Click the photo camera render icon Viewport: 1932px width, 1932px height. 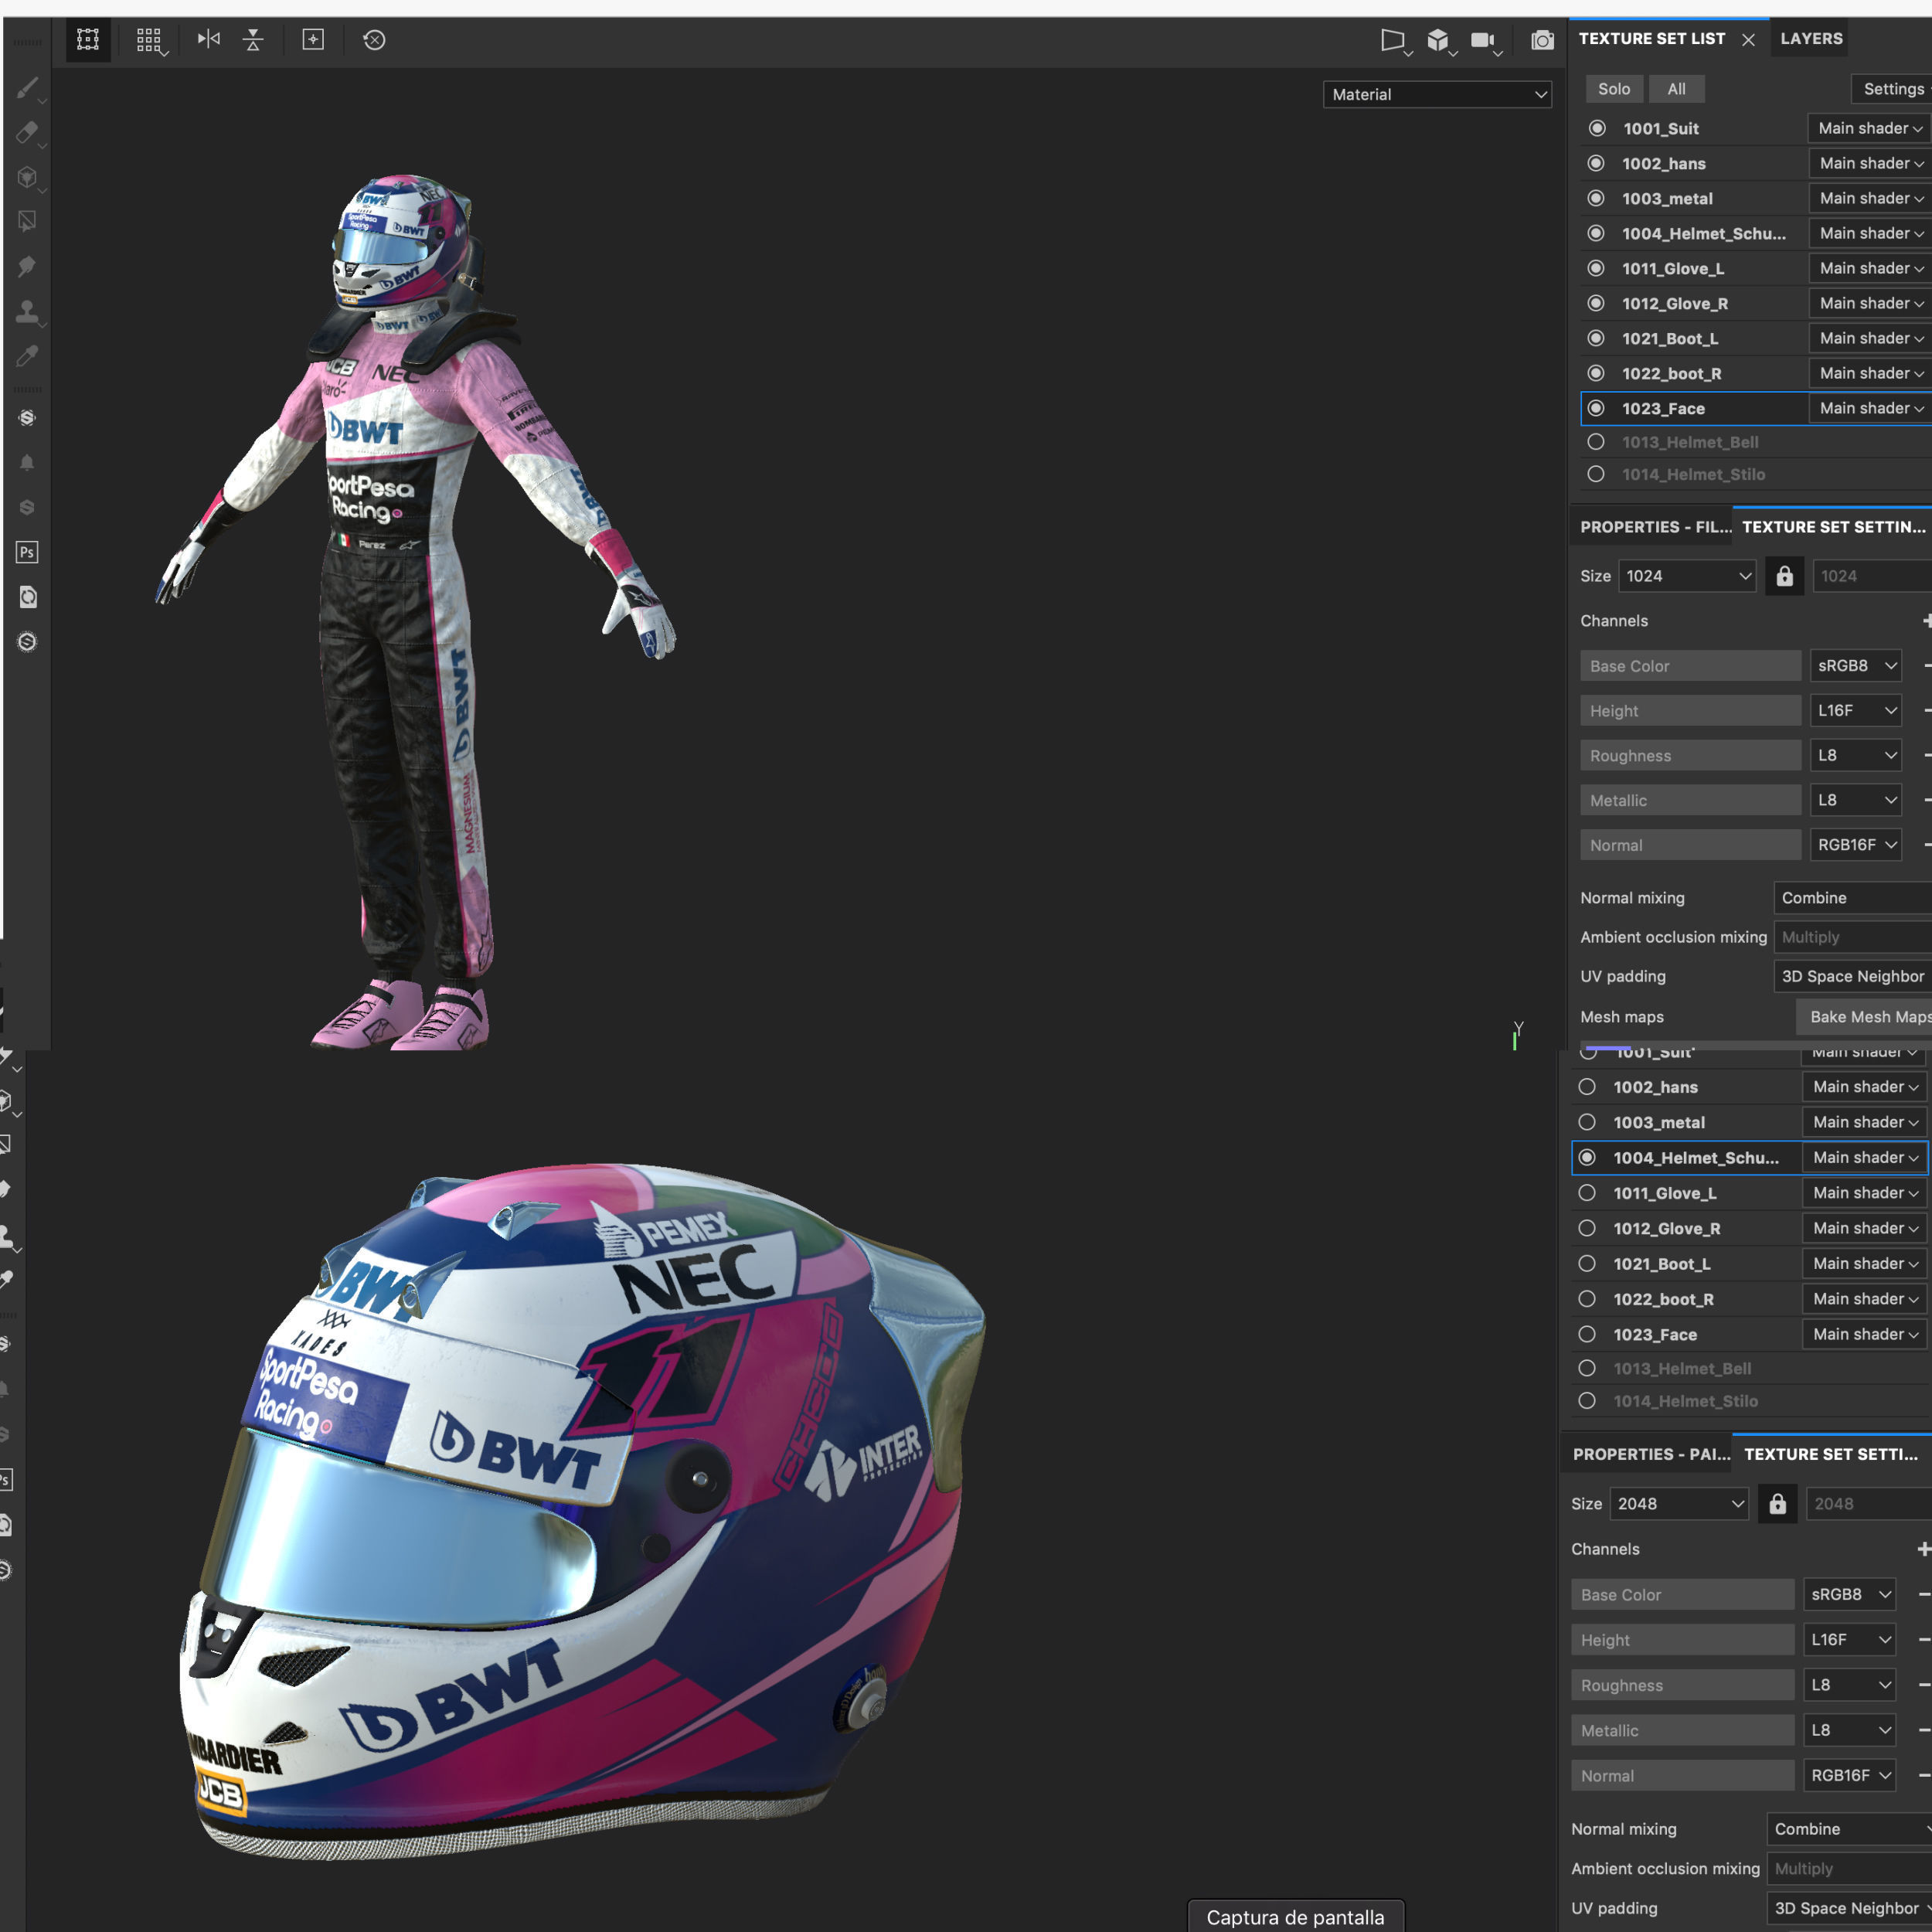pos(1542,41)
